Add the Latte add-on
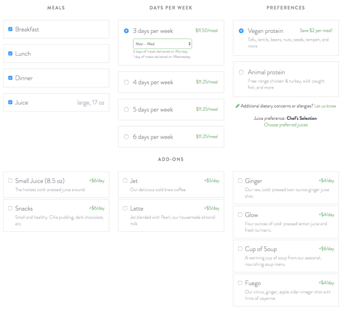Screen dimensions: 344x311 (125, 208)
